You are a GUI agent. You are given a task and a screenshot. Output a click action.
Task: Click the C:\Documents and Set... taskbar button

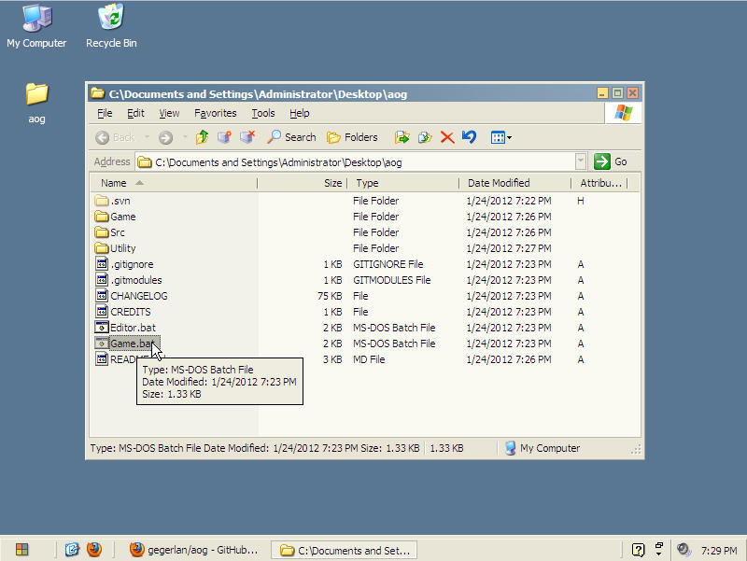pyautogui.click(x=345, y=550)
